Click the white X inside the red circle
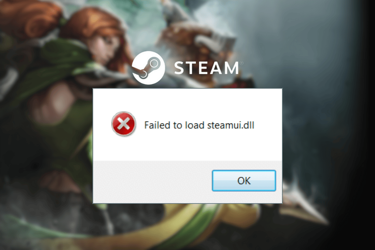375x250 pixels. (x=124, y=124)
